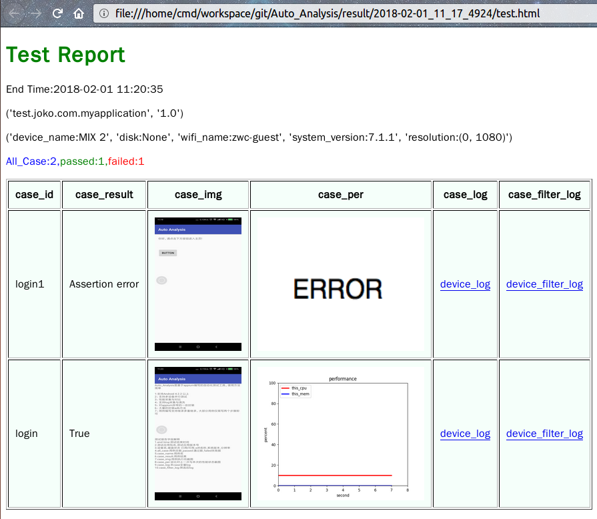Open device_log link for login case
The width and height of the screenshot is (597, 519).
coord(465,434)
